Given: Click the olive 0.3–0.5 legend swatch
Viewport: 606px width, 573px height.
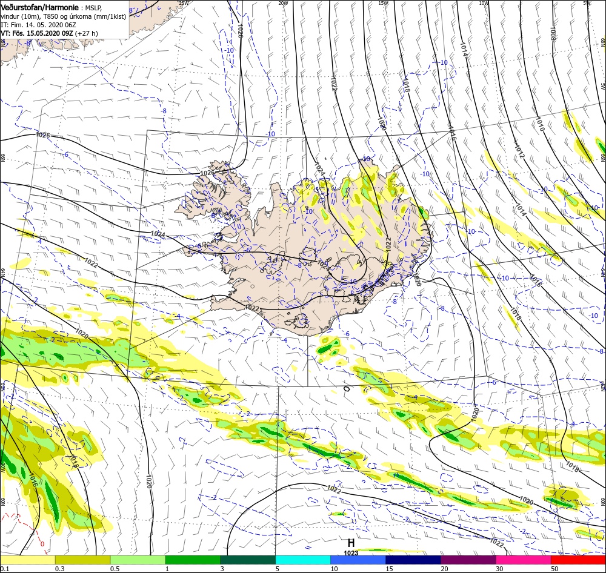Looking at the screenshot, I should (82, 560).
